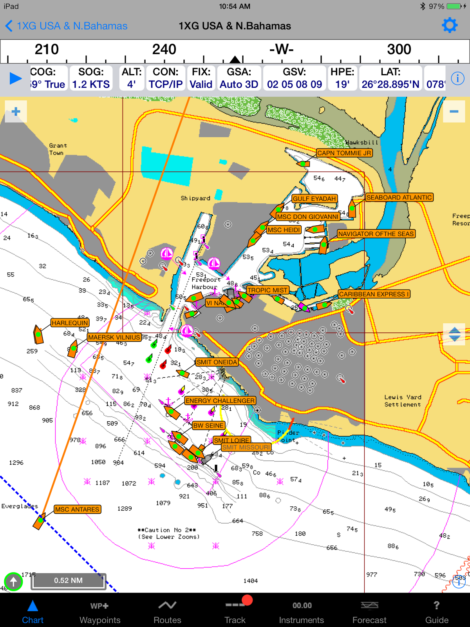Image resolution: width=470 pixels, height=627 pixels.
Task: Select the HARLEQUIN vessel label
Action: (x=70, y=323)
